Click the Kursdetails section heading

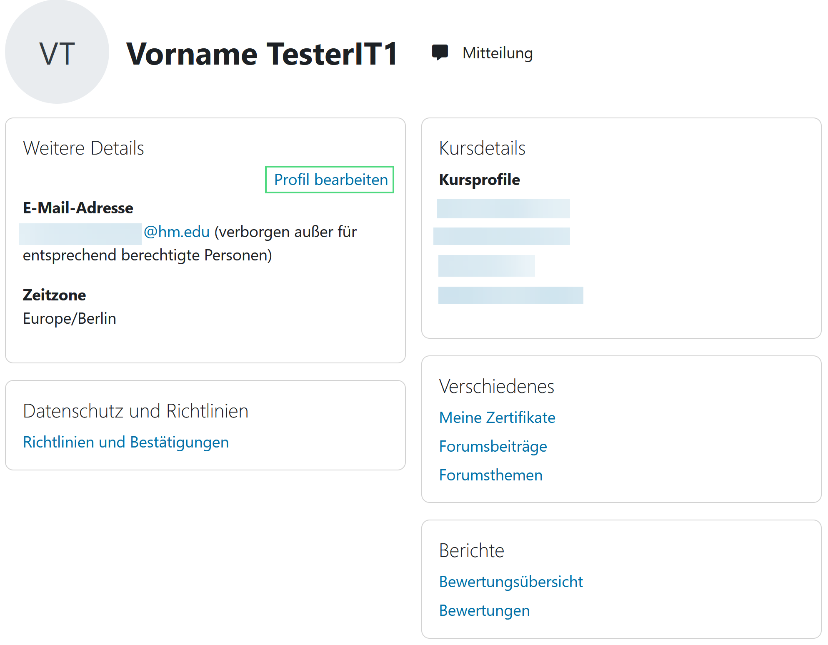[x=482, y=148]
